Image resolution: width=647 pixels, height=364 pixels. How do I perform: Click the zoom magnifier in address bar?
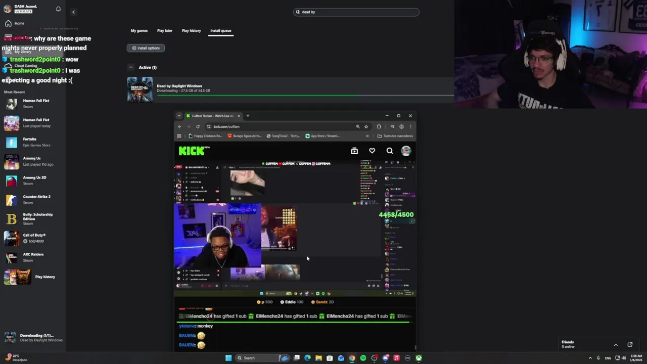(358, 126)
